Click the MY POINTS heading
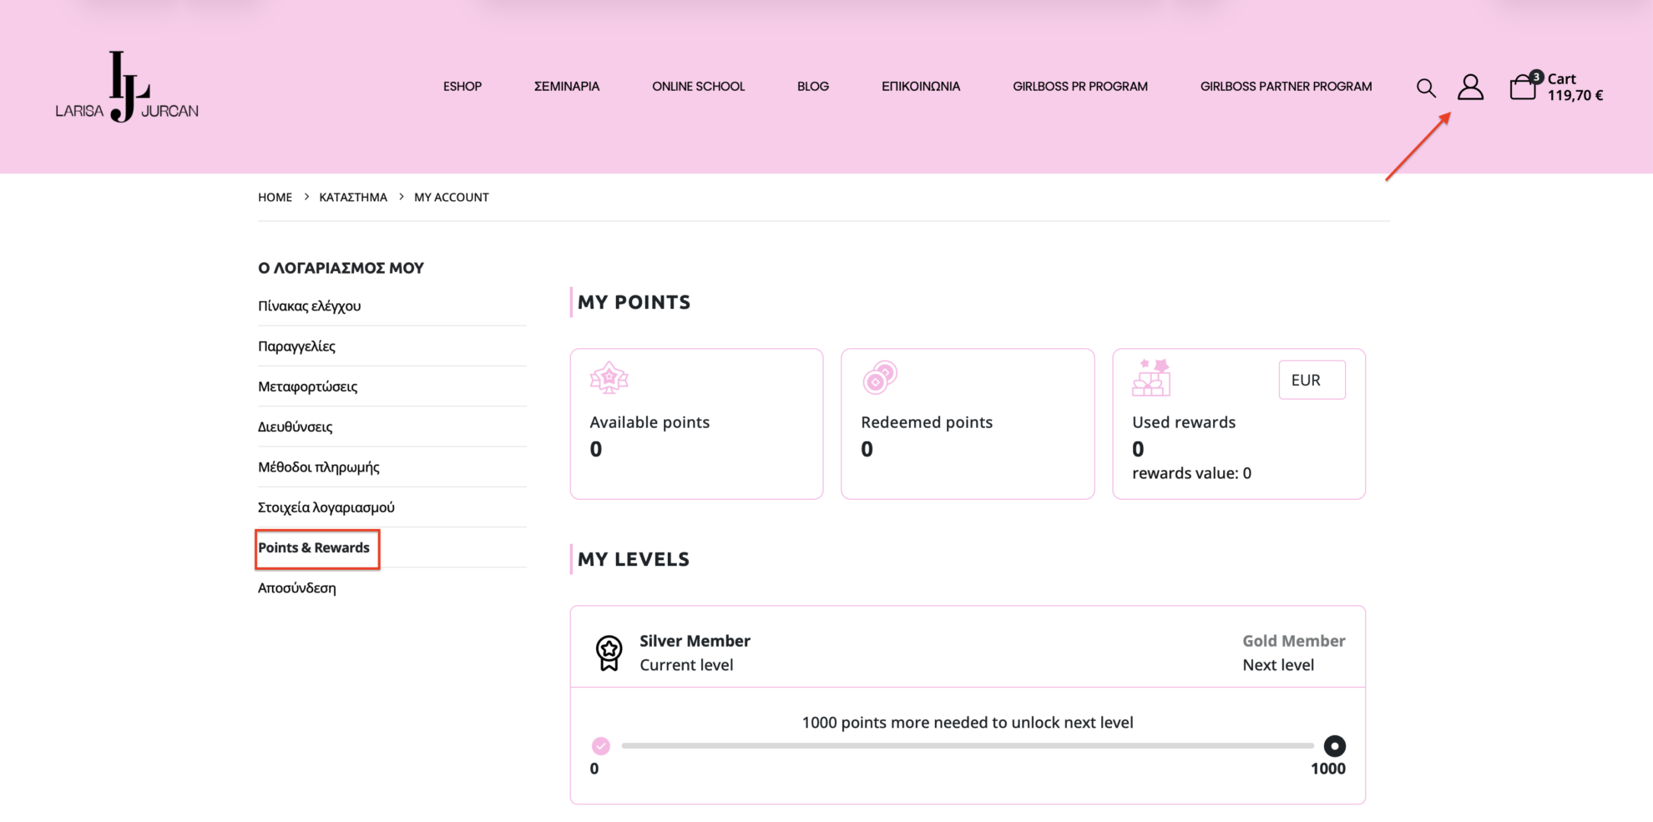This screenshot has height=822, width=1653. [634, 302]
